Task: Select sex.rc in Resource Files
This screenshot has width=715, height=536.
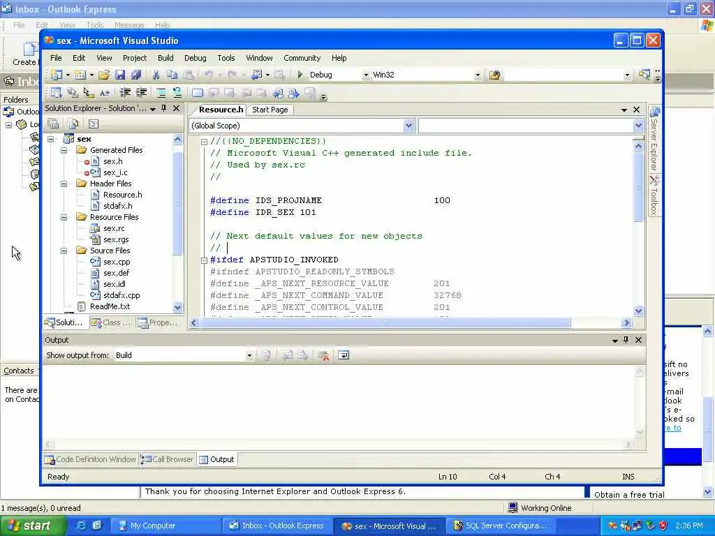Action: tap(114, 228)
